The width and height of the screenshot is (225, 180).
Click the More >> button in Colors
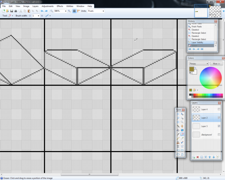click(x=216, y=64)
